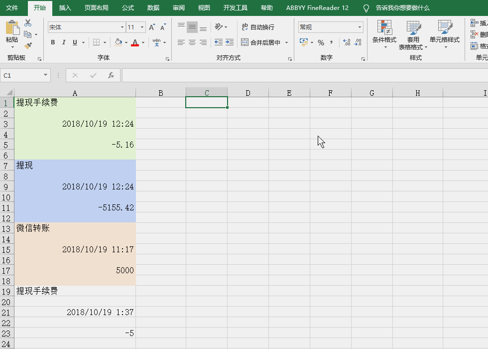This screenshot has width=488, height=349.
Task: Align text right
Action: (x=203, y=42)
